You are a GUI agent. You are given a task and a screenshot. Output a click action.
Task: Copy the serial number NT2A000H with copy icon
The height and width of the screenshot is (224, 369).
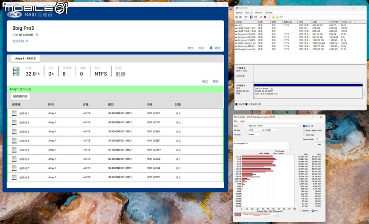coord(37,35)
